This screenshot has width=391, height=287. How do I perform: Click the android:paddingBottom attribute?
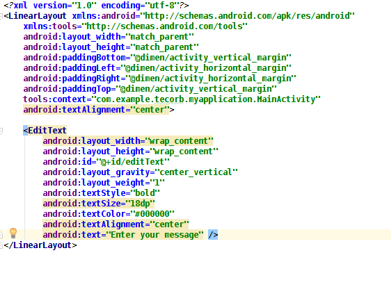157,58
